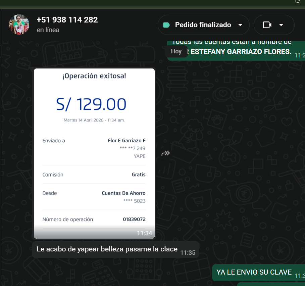Click the 11:35 message timestamp
The width and height of the screenshot is (305, 286).
pyautogui.click(x=188, y=252)
